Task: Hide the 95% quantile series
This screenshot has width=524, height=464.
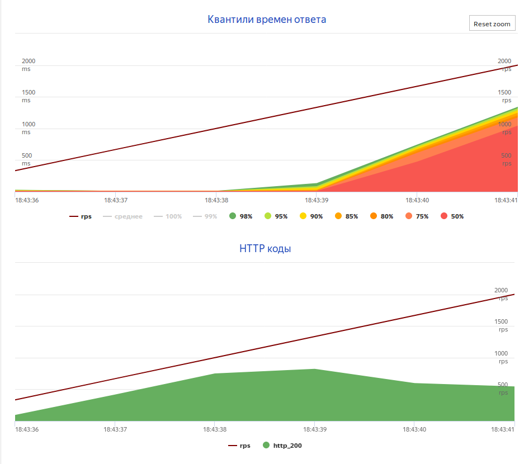Action: pos(276,216)
